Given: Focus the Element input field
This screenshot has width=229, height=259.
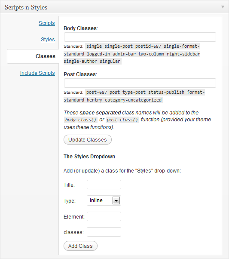Looking at the screenshot, I should (x=104, y=216).
